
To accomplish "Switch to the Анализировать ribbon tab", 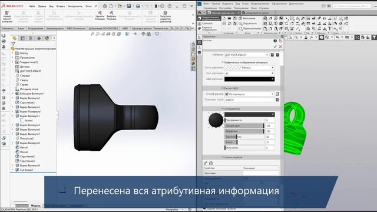I will [x=55, y=28].
